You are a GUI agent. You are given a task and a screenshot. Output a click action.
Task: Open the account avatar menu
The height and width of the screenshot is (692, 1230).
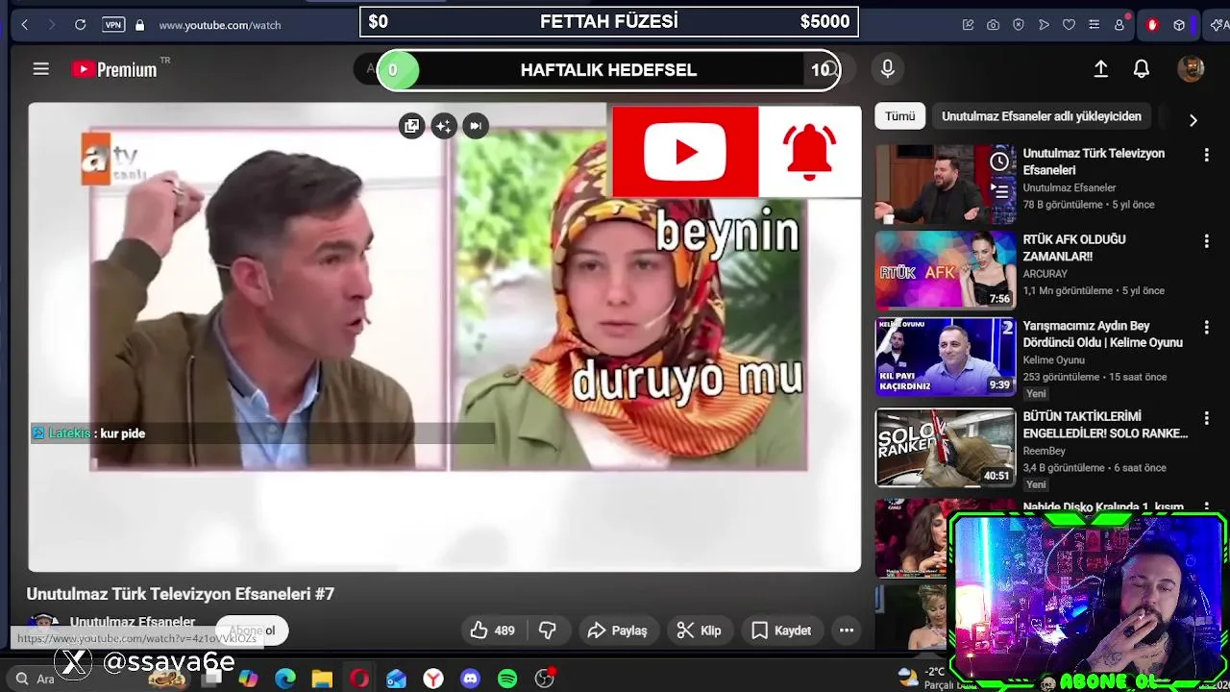[x=1191, y=69]
